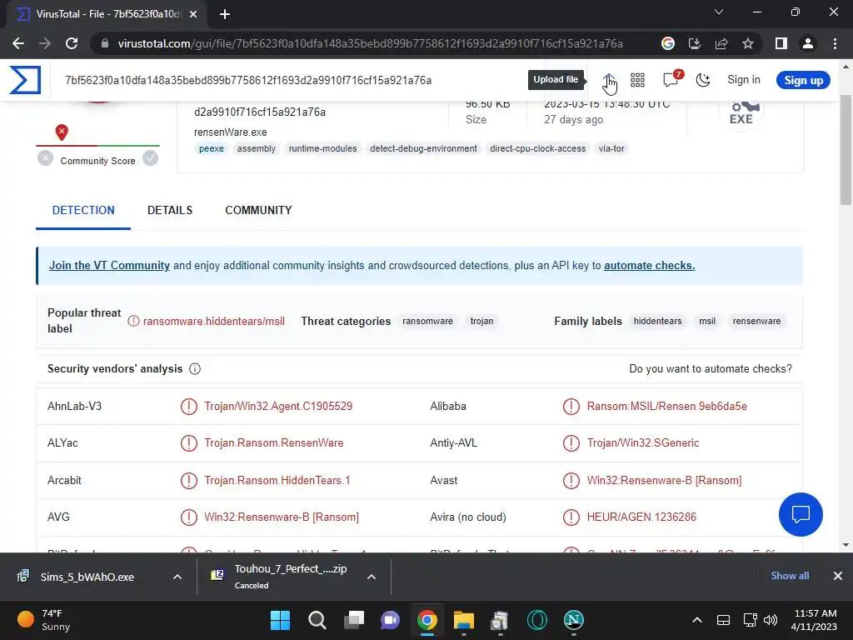853x640 pixels.
Task: Click Show all downloads
Action: click(x=790, y=576)
